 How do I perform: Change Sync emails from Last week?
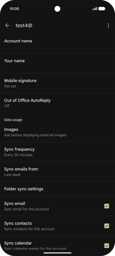pos(58,171)
